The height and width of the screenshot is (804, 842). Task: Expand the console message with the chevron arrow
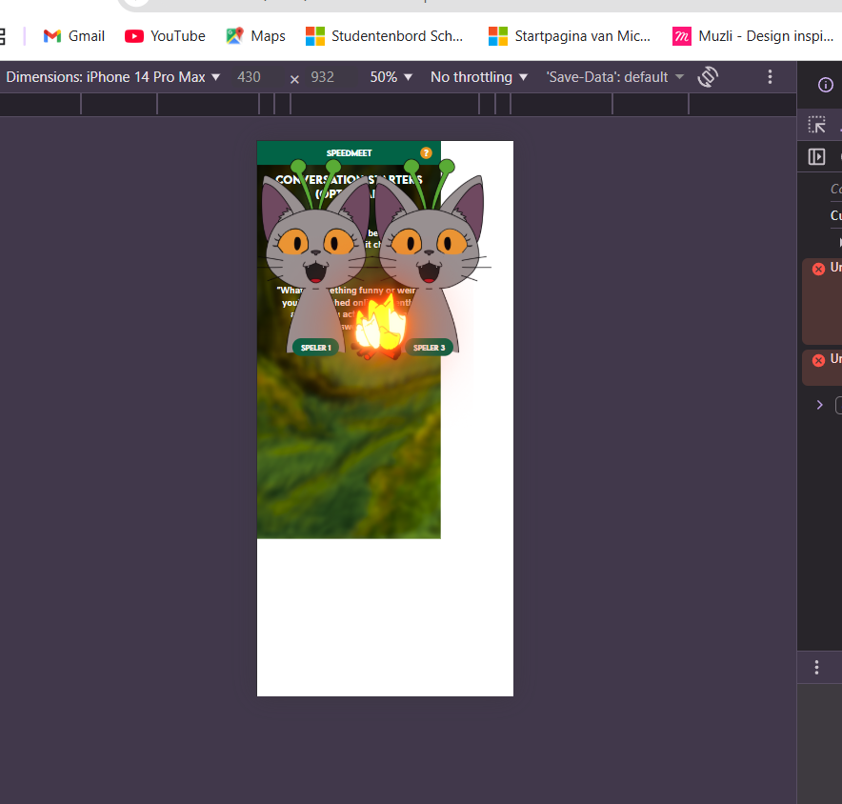(820, 404)
